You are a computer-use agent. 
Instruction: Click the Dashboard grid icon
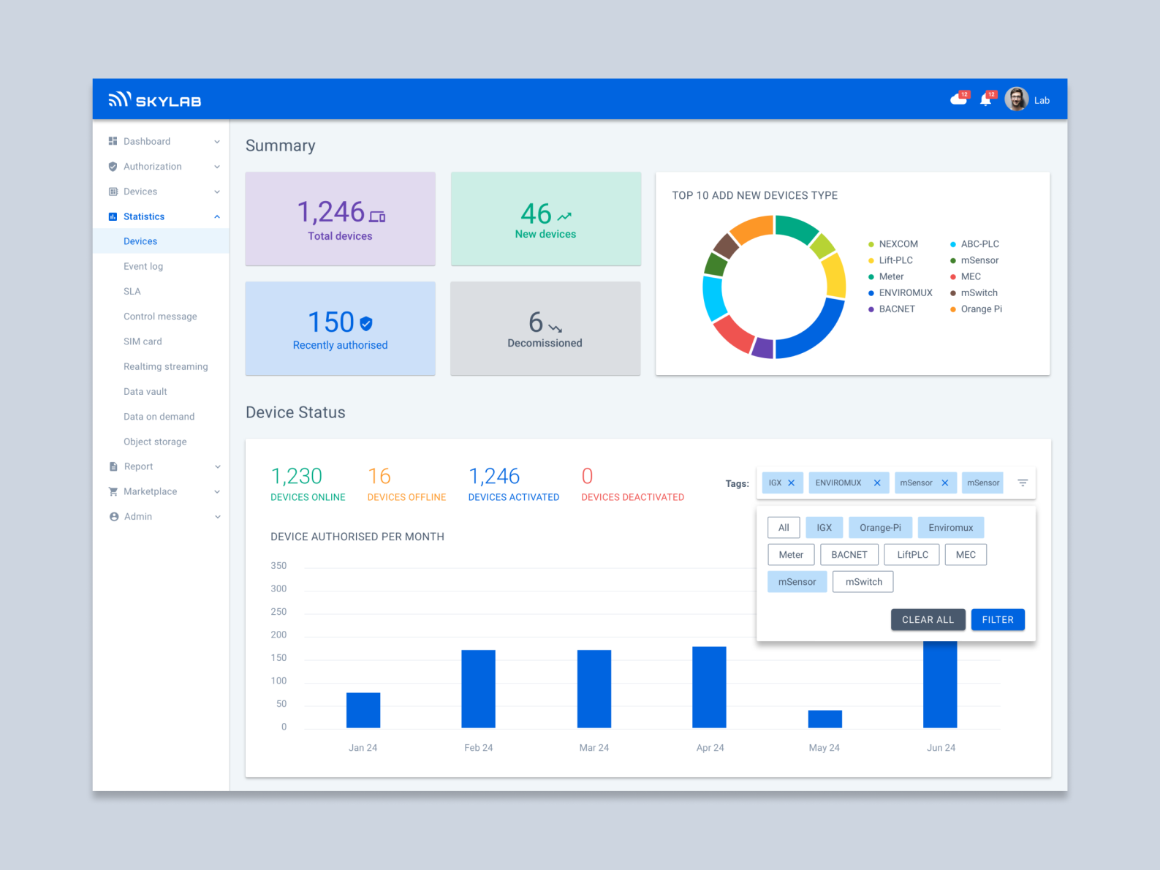coord(113,141)
